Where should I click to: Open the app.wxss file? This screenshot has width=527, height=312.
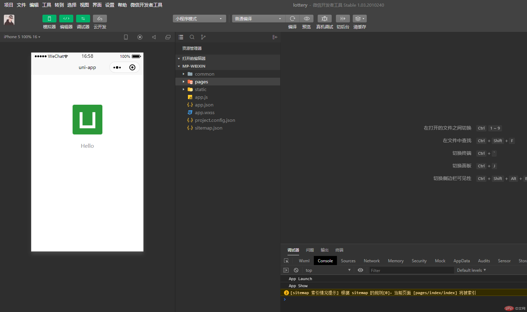pos(228,112)
